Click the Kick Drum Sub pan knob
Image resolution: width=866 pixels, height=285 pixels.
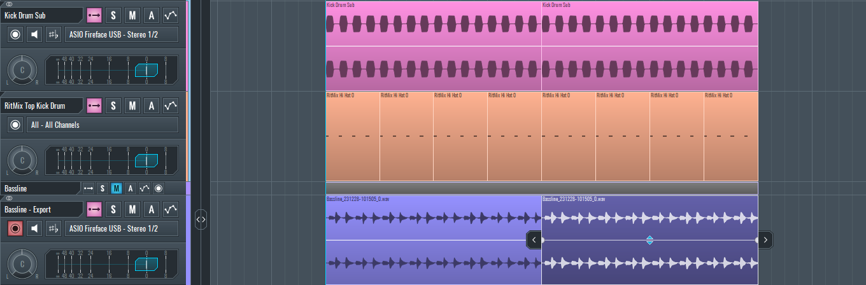click(22, 70)
